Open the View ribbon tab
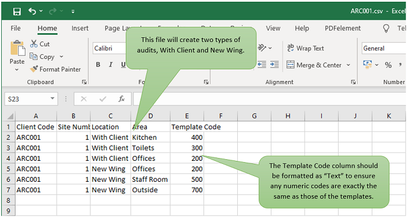Viewport: 408px width, 218px height. 273,28
